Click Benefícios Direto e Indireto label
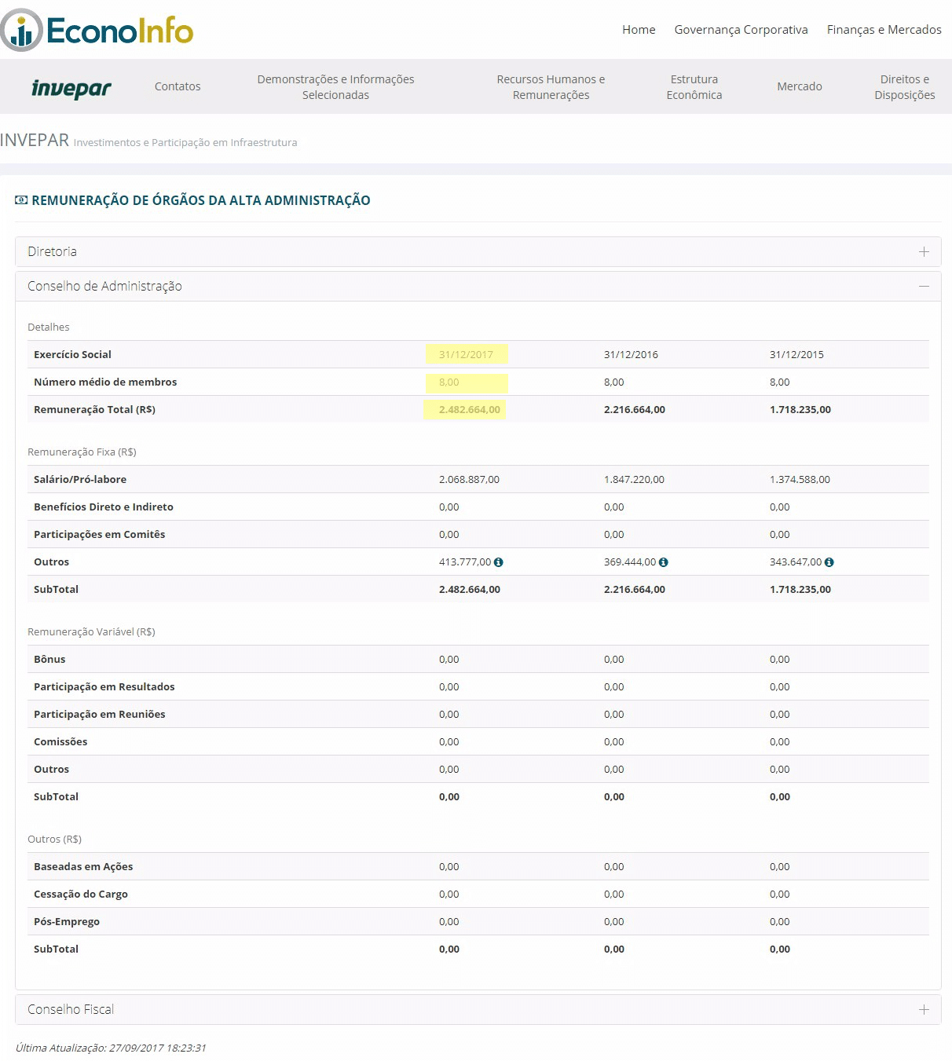Viewport: 952px width, 1061px height. pyautogui.click(x=104, y=507)
